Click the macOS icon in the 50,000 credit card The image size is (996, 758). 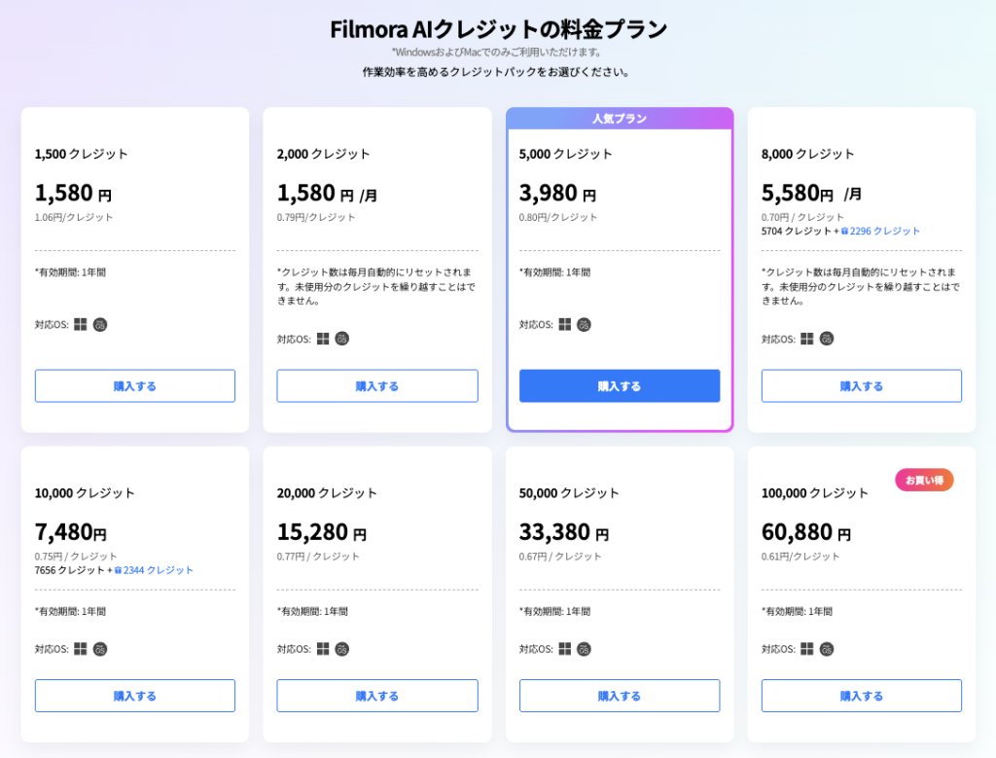coord(584,649)
